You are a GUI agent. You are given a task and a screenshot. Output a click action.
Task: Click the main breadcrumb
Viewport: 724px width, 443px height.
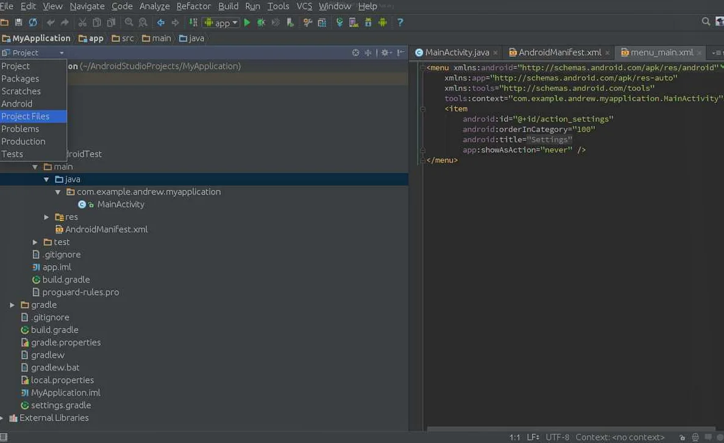click(157, 38)
